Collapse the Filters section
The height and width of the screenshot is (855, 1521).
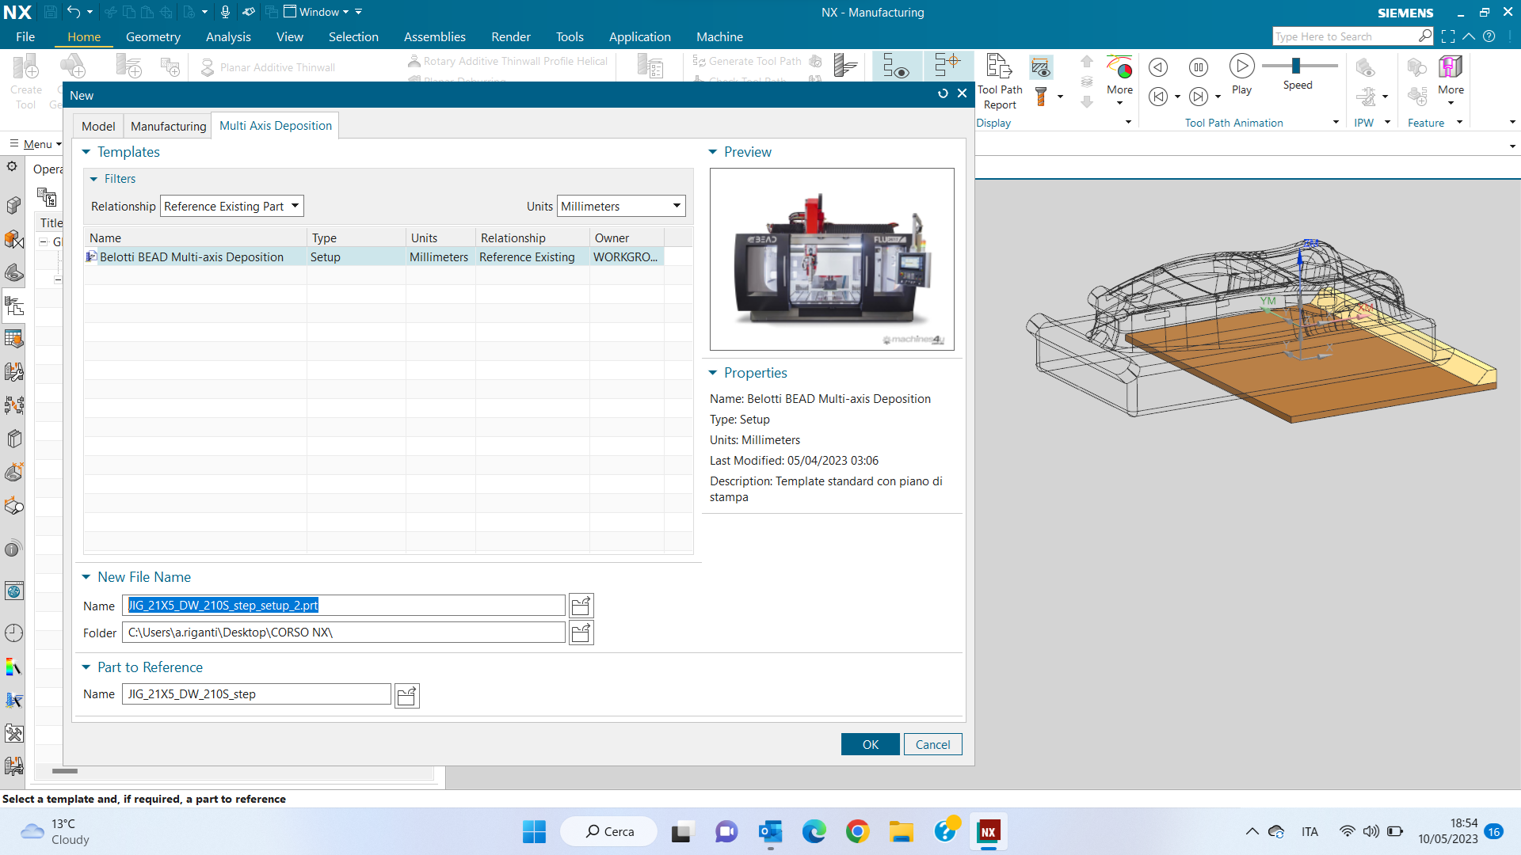click(x=93, y=179)
